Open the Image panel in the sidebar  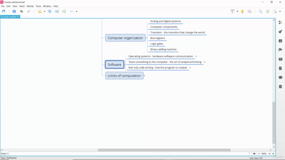281,41
